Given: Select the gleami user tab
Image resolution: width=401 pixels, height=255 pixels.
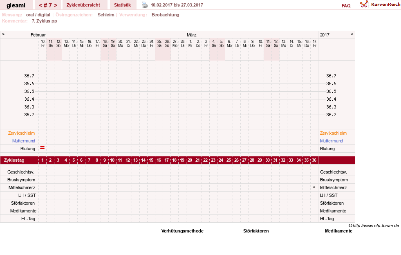Looking at the screenshot, I should click(x=16, y=5).
